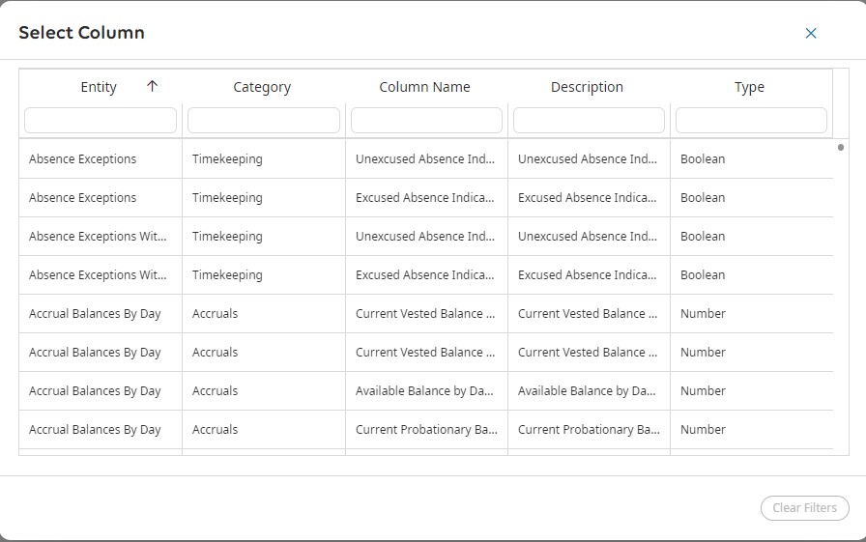Click Boolean type cell in first row
Screen dimensions: 866x542
(703, 159)
